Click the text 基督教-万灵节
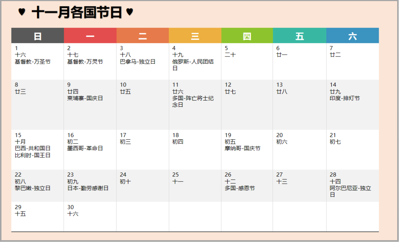Image resolution: width=399 pixels, height=242 pixels. [85, 62]
